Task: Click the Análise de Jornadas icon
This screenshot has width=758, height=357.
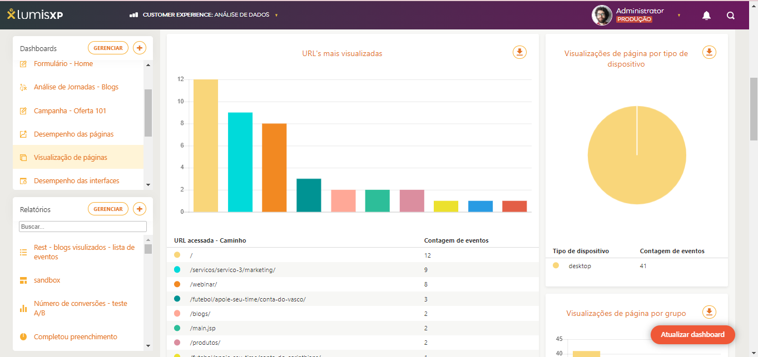Action: click(x=23, y=87)
